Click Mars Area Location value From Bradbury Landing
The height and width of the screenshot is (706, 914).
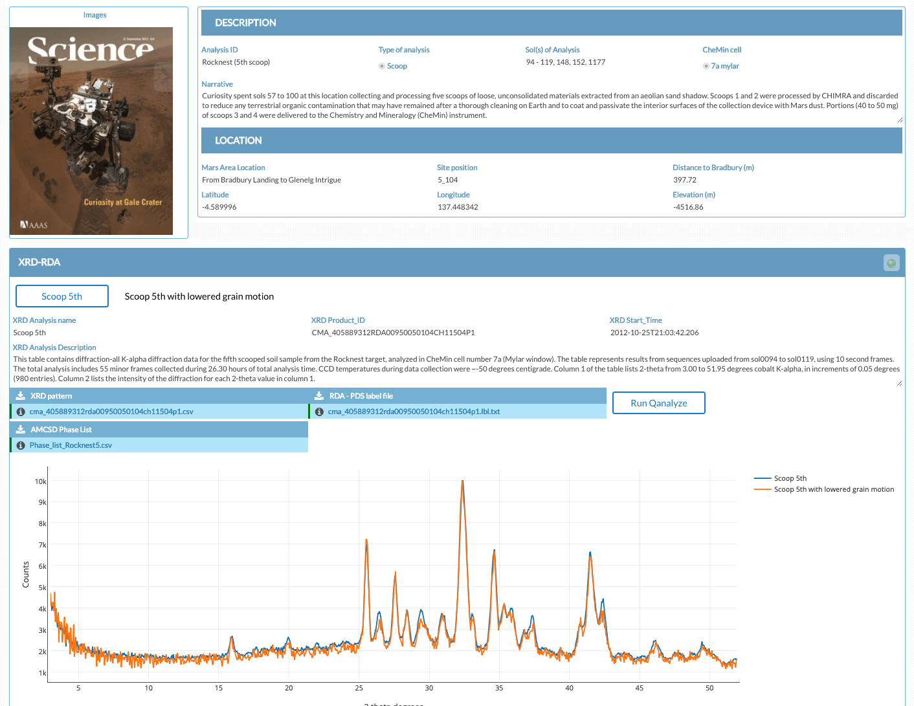[x=271, y=180]
